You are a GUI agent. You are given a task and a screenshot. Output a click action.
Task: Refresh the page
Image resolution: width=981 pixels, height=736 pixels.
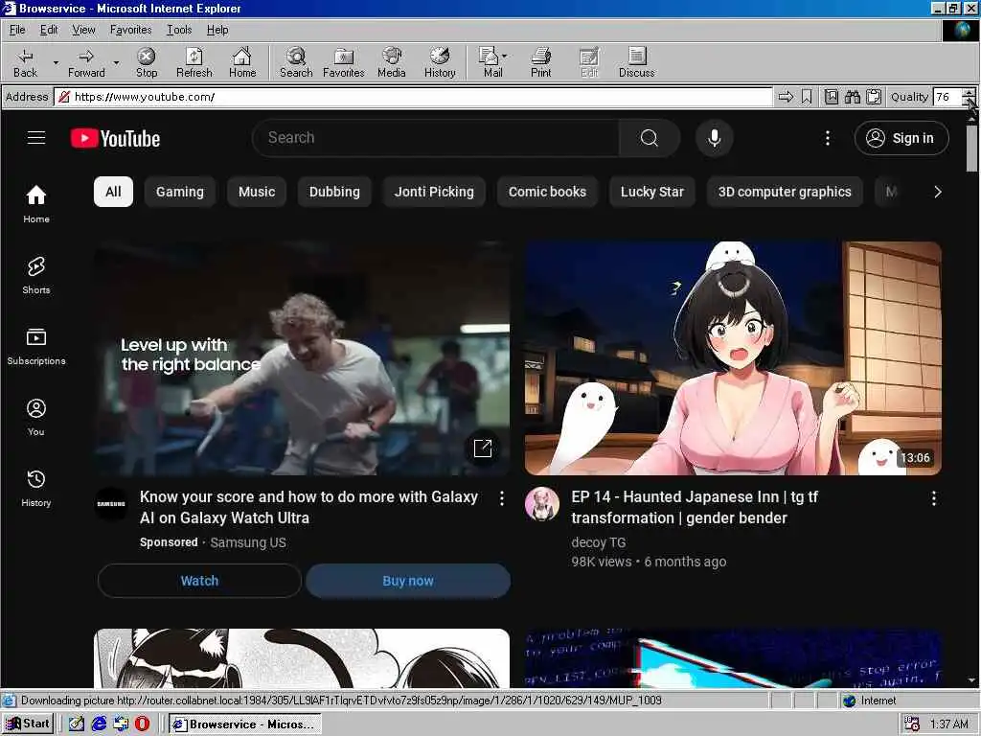point(194,62)
